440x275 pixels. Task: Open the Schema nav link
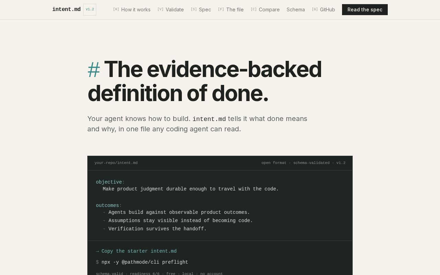pyautogui.click(x=296, y=10)
